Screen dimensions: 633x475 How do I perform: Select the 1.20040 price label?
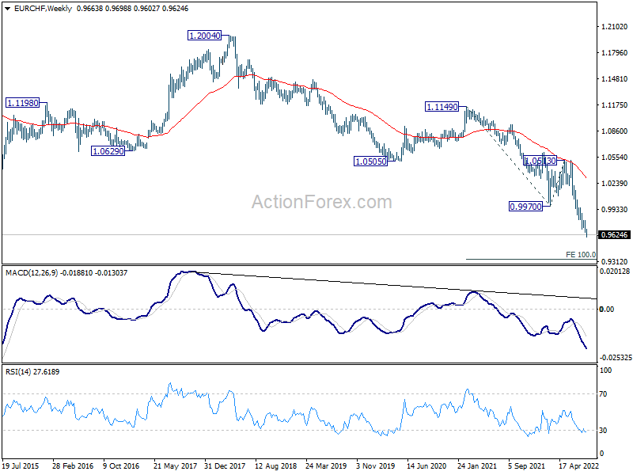205,36
